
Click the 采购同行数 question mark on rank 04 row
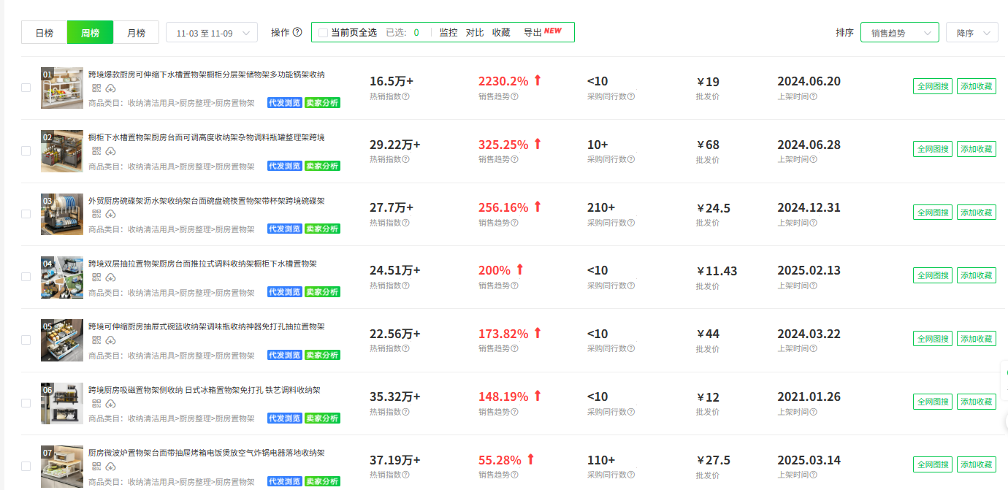[x=630, y=286]
